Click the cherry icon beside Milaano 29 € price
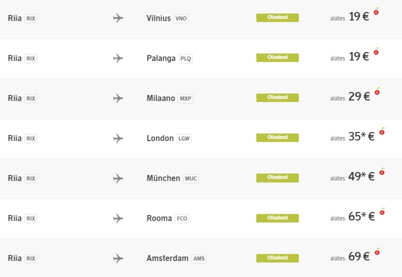The height and width of the screenshot is (277, 402). pyautogui.click(x=377, y=92)
